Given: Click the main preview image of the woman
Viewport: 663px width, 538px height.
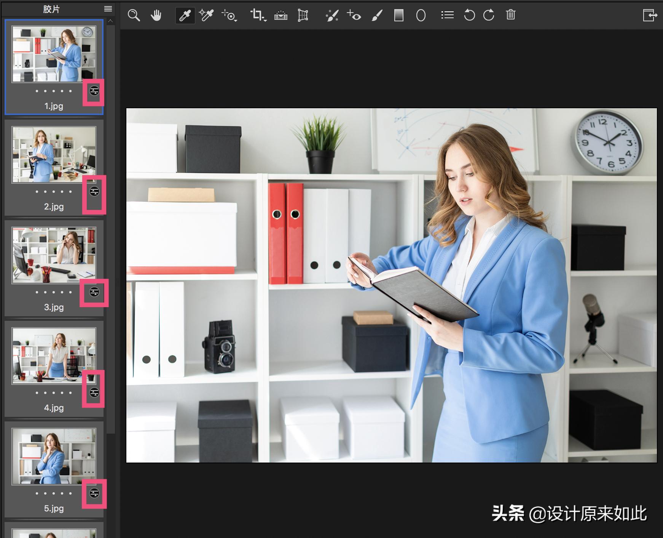Looking at the screenshot, I should (x=391, y=285).
